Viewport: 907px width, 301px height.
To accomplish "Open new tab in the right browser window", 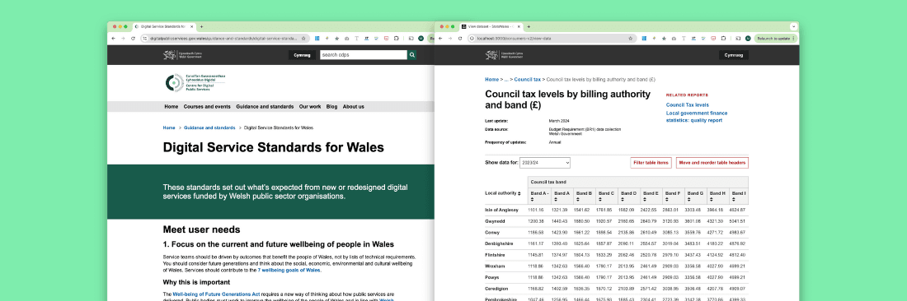I will point(529,26).
